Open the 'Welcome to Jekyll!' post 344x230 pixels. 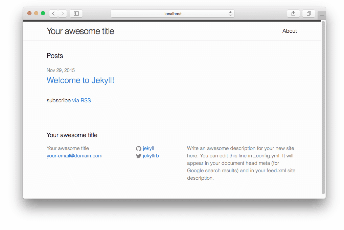pos(81,80)
